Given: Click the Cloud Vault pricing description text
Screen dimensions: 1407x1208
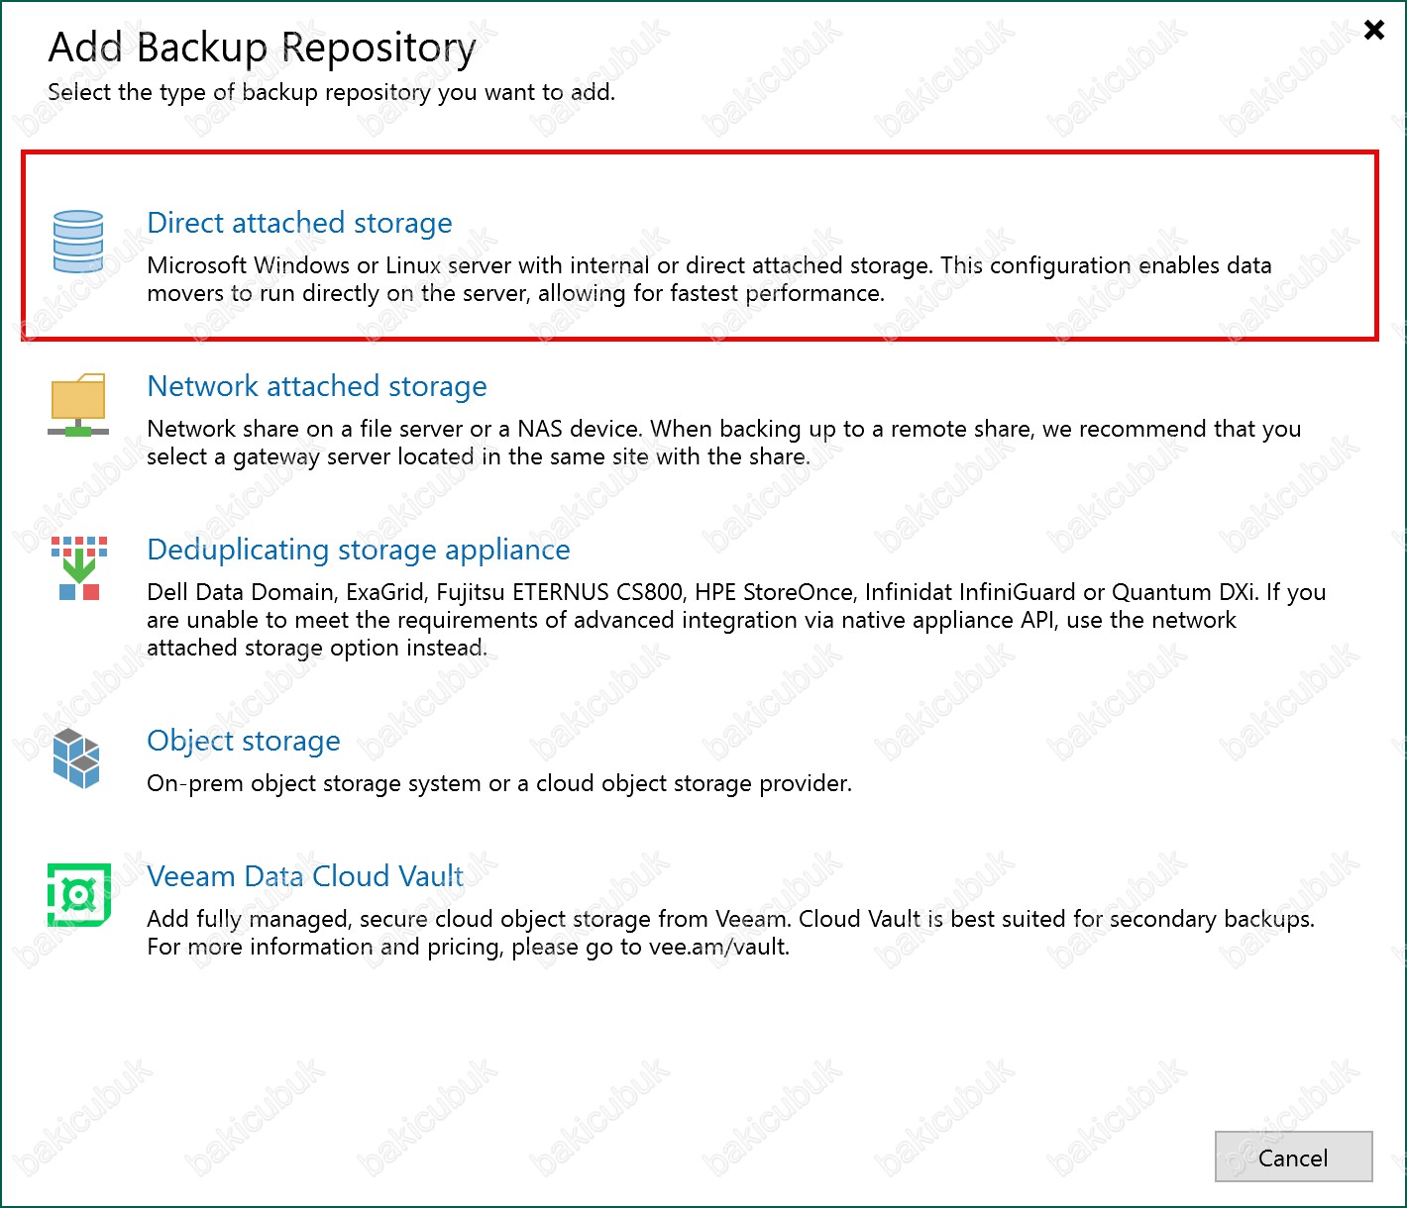Looking at the screenshot, I should tap(731, 933).
